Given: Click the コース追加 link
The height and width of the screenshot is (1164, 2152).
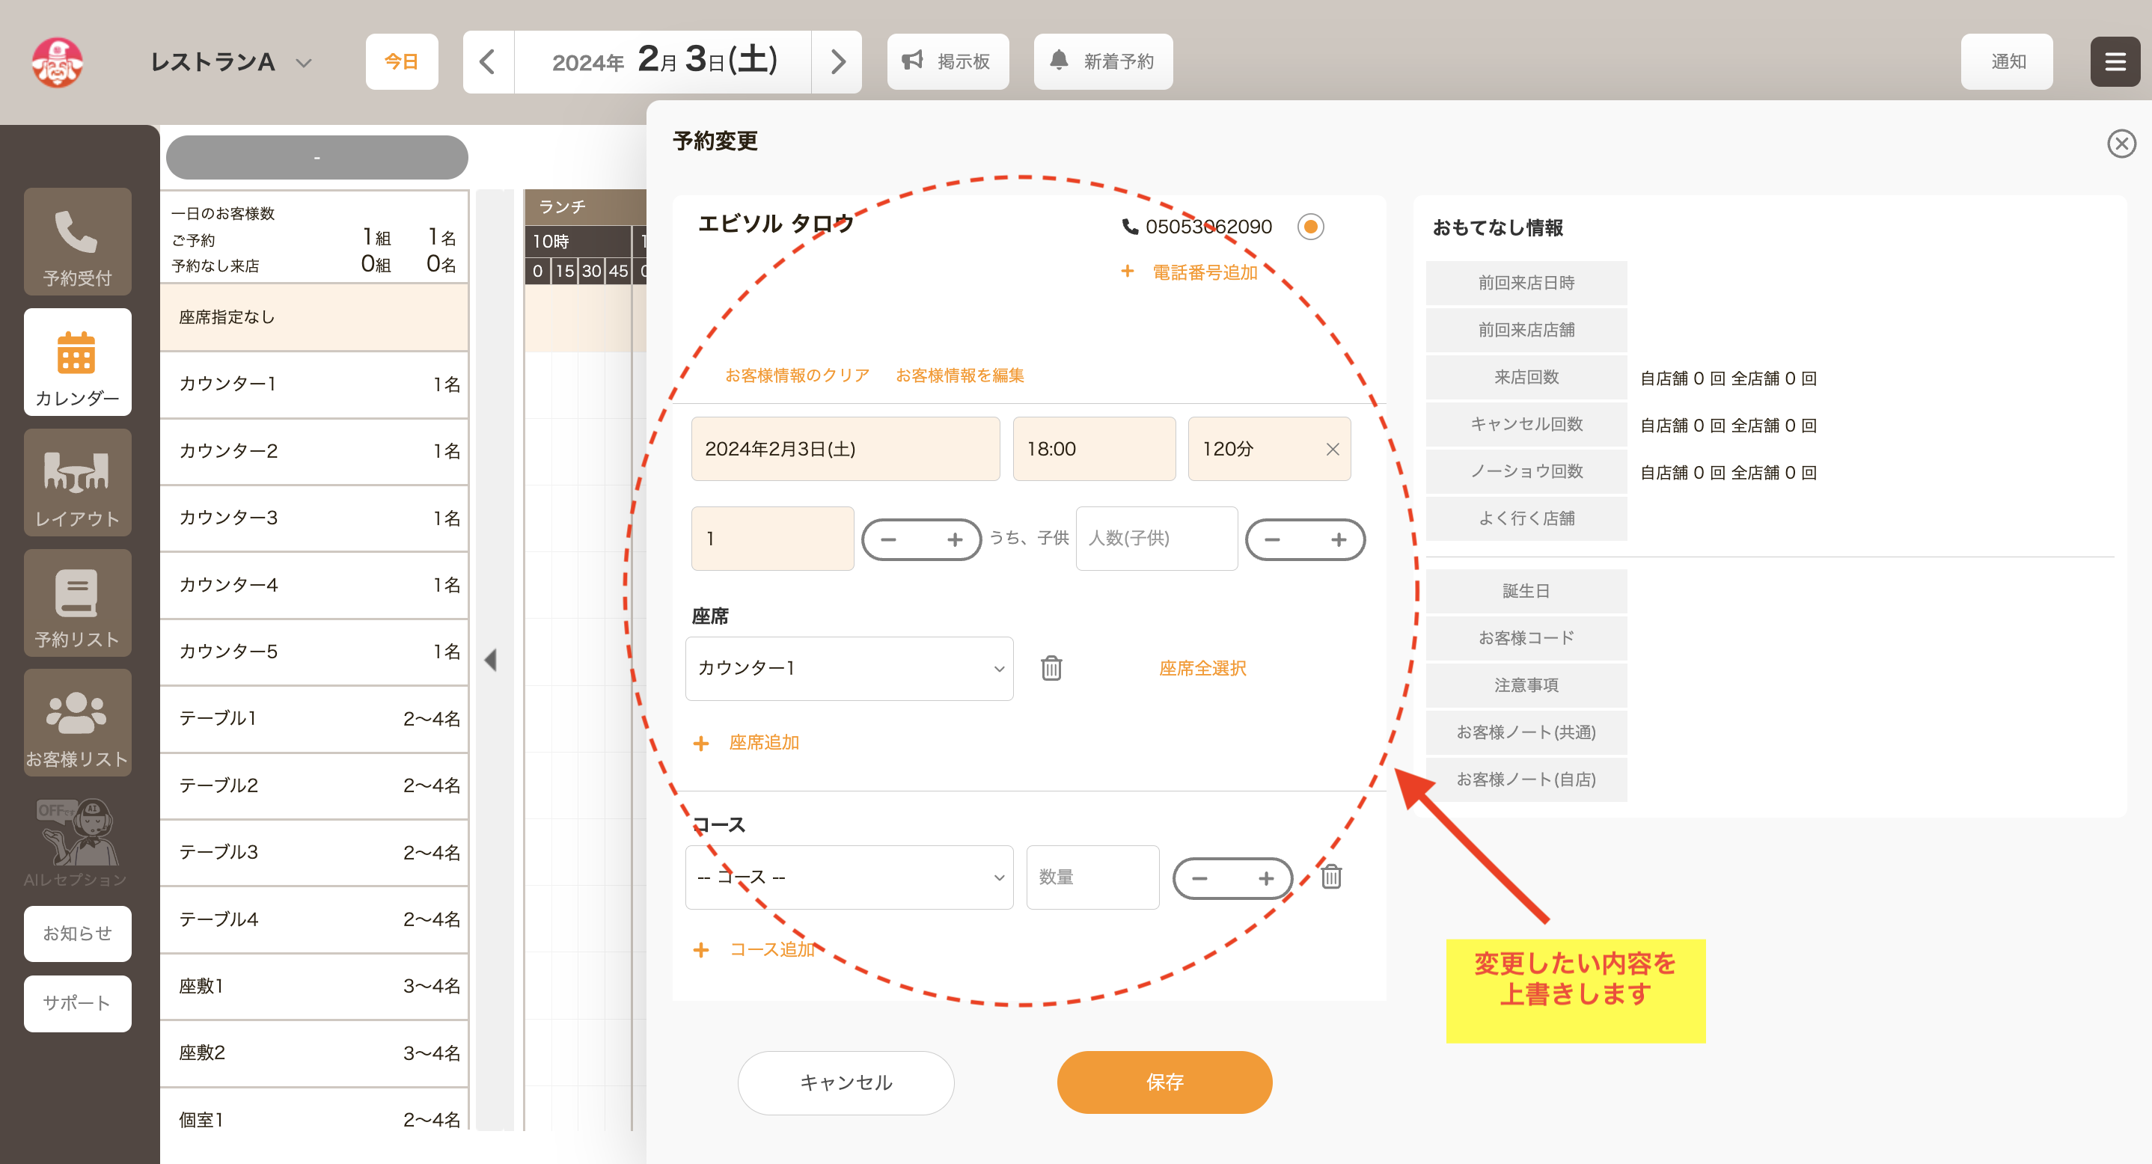Looking at the screenshot, I should (x=772, y=949).
